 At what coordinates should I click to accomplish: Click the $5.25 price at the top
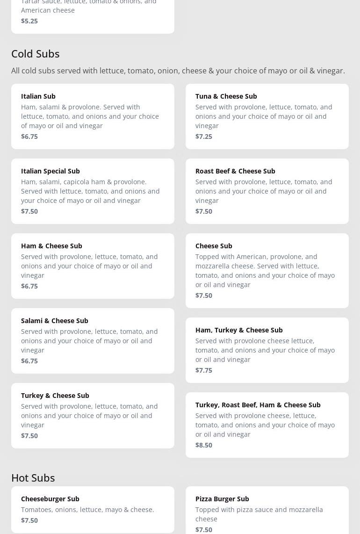coord(29,21)
